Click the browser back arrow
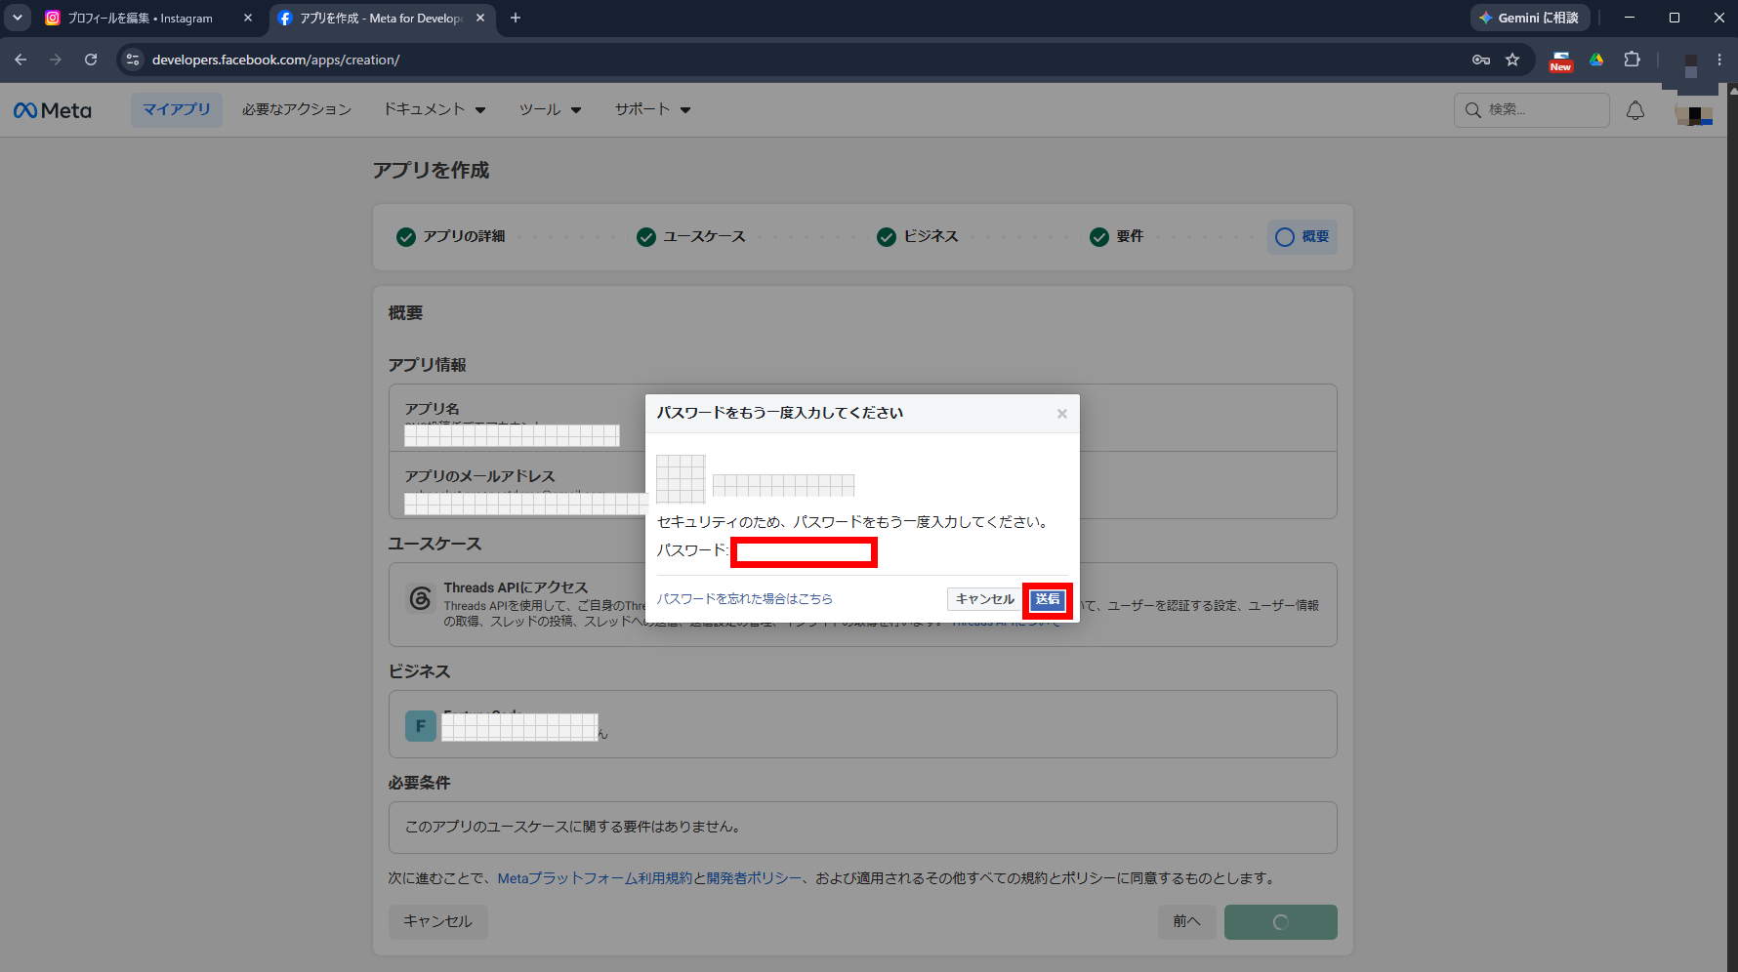Image resolution: width=1738 pixels, height=972 pixels. [x=21, y=60]
